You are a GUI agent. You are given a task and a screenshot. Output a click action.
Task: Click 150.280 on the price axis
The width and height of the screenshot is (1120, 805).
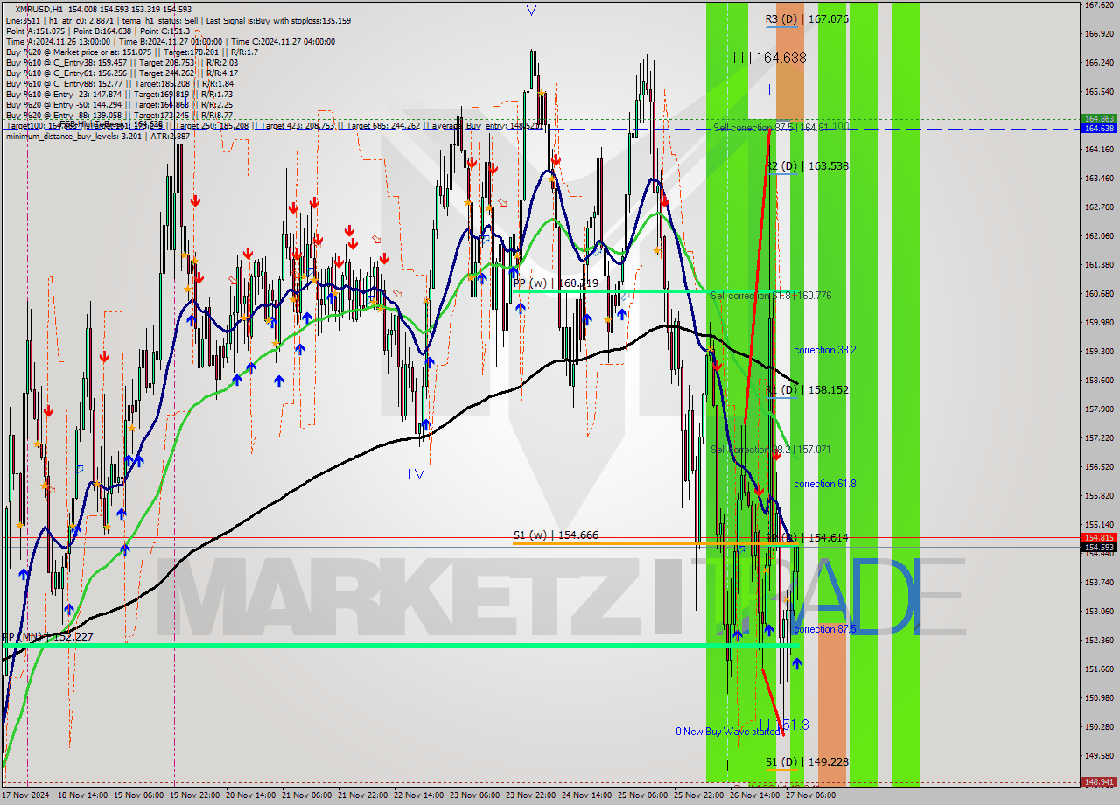click(1098, 726)
